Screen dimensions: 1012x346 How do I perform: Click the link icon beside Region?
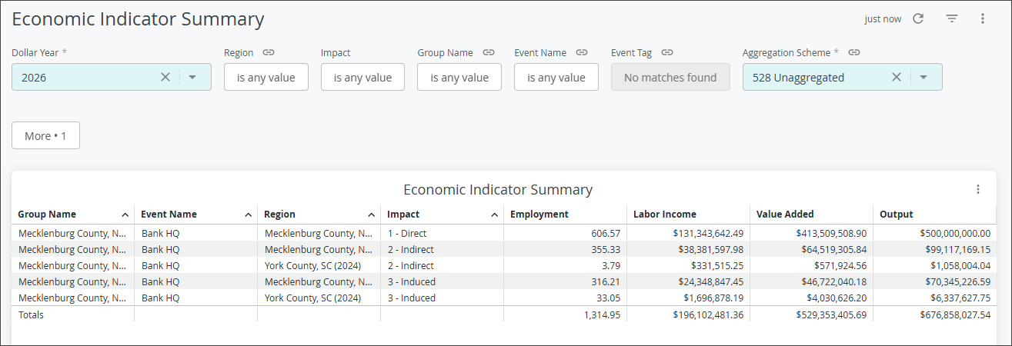[x=269, y=52]
